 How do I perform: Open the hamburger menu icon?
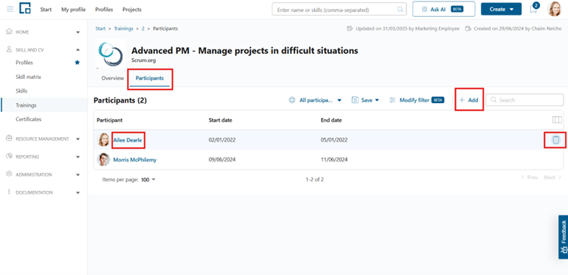click(x=10, y=10)
